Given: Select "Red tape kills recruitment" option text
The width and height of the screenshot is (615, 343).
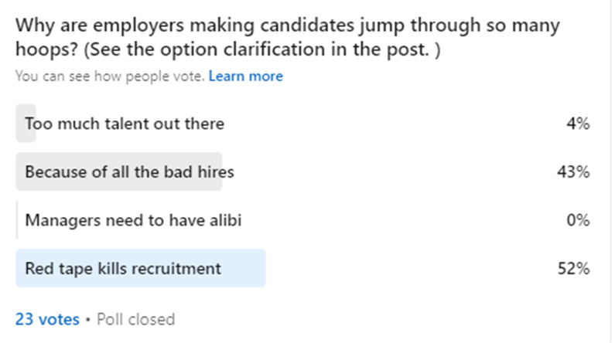Looking at the screenshot, I should pos(123,268).
